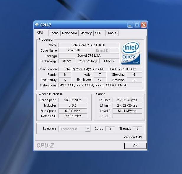
Task: Click the Revision value C0
Action: coord(134,80)
